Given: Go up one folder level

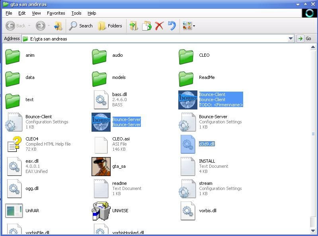Looking at the screenshot, I should click(x=59, y=26).
